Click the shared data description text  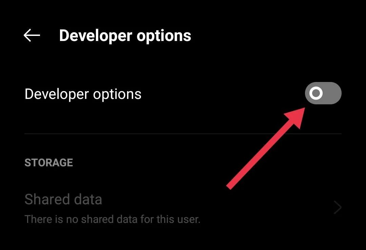coord(112,219)
